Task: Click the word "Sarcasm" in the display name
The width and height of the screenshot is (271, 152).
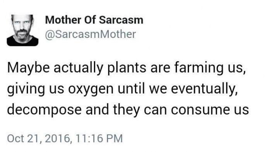Action: coord(121,20)
